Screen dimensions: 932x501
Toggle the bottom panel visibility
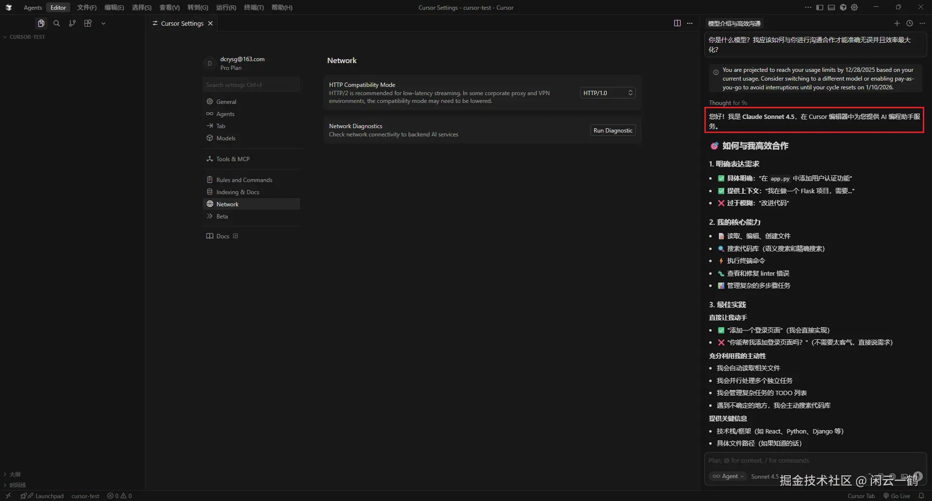click(832, 7)
